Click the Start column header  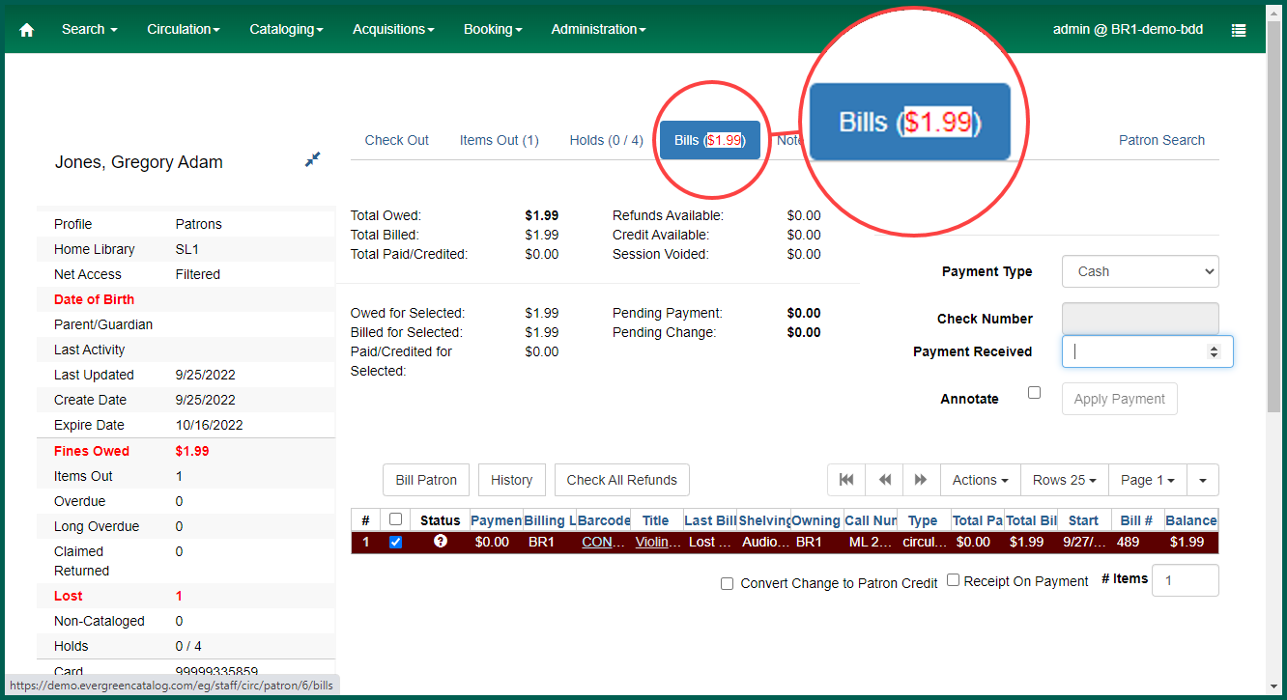[x=1083, y=520]
